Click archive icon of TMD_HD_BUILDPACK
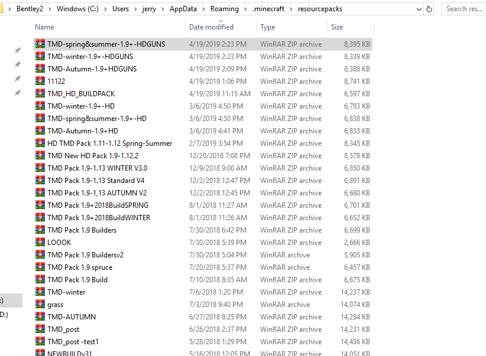Viewport: 486px width, 356px height. pos(40,93)
